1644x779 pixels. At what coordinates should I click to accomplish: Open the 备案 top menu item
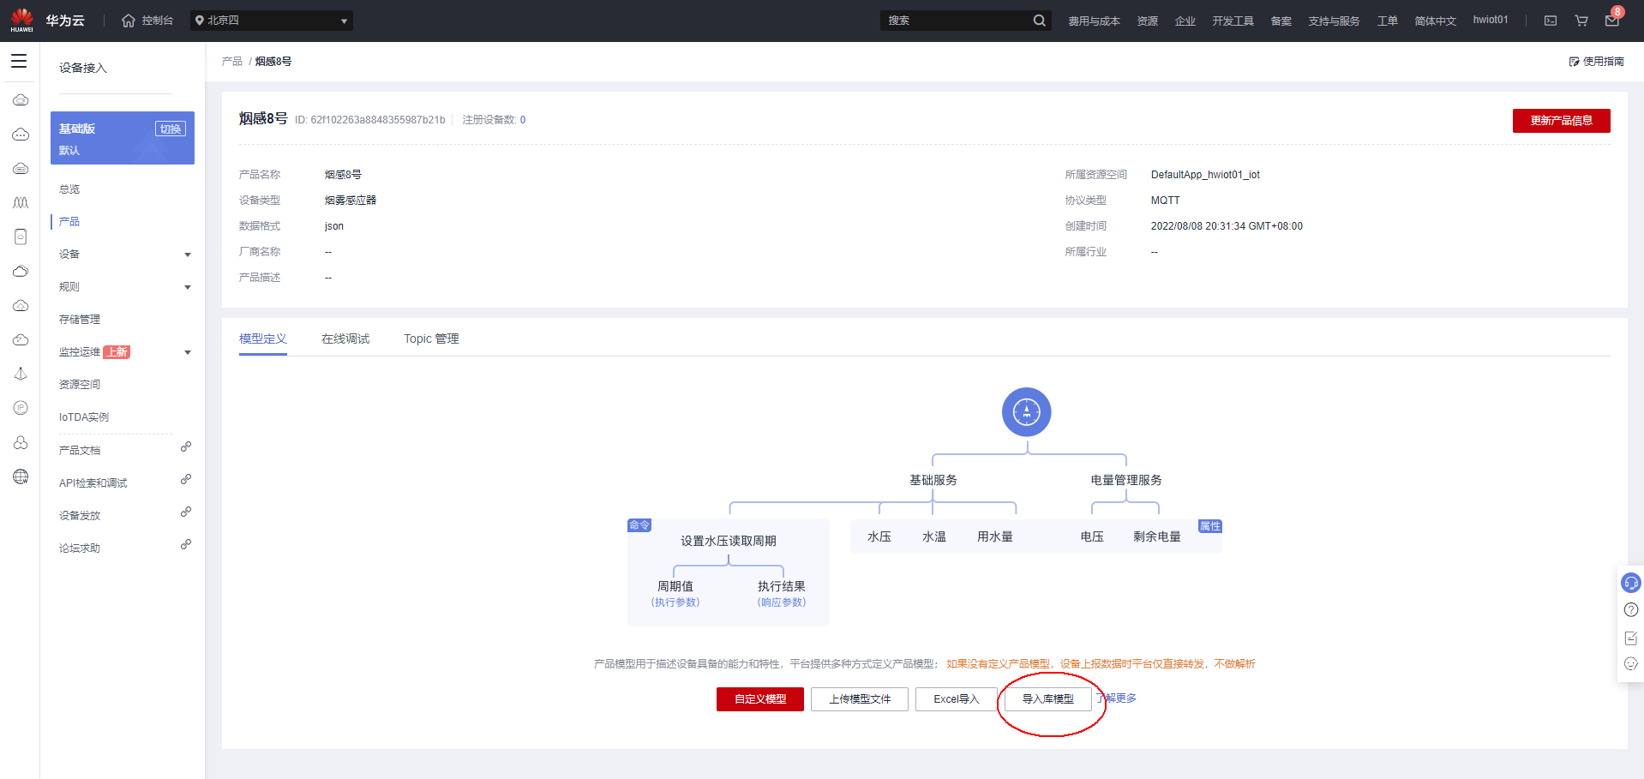pos(1281,21)
